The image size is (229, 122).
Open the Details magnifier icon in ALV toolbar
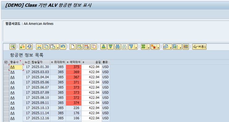(x=13, y=47)
